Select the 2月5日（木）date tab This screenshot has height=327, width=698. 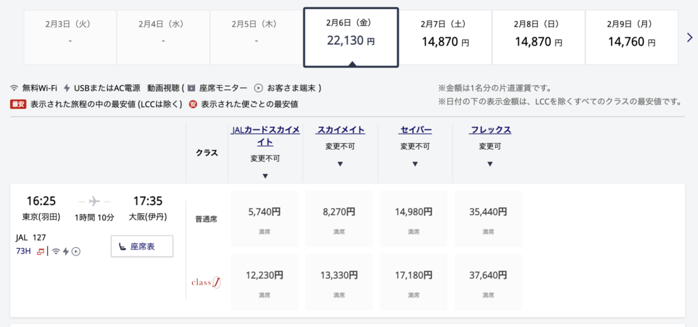click(x=257, y=37)
